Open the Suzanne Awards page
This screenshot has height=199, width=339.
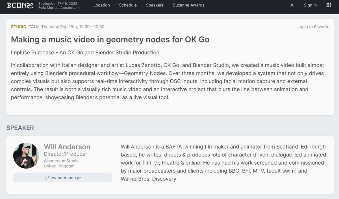point(189,5)
